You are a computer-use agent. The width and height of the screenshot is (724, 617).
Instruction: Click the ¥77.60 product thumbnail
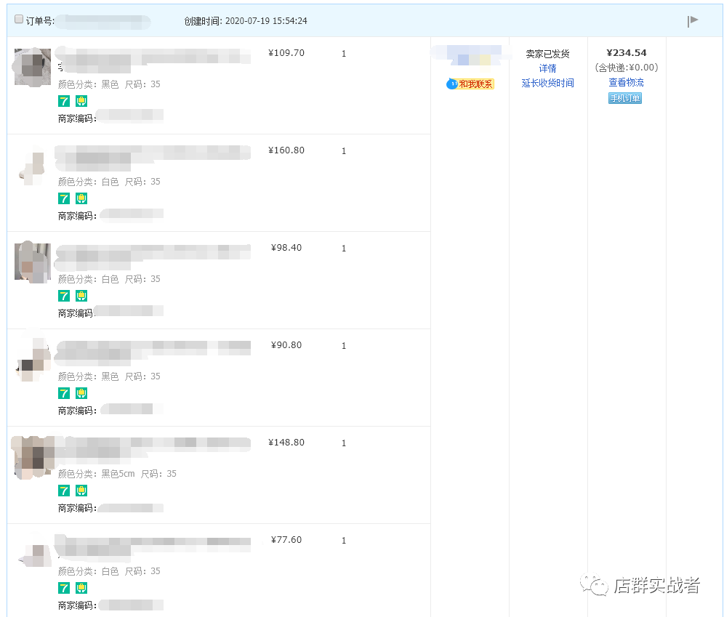pyautogui.click(x=32, y=554)
